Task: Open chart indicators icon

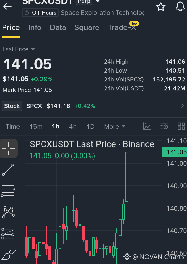Action: point(147,126)
